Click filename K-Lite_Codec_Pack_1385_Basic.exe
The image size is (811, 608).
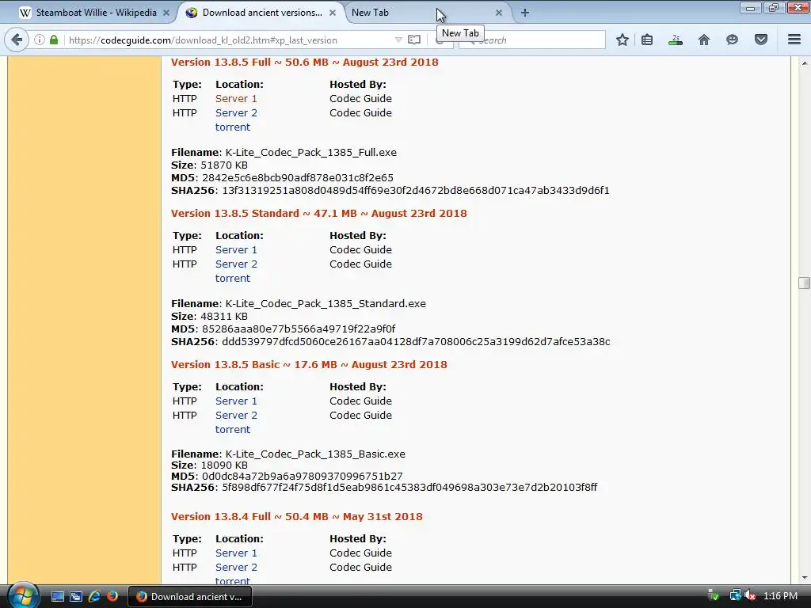tap(315, 454)
